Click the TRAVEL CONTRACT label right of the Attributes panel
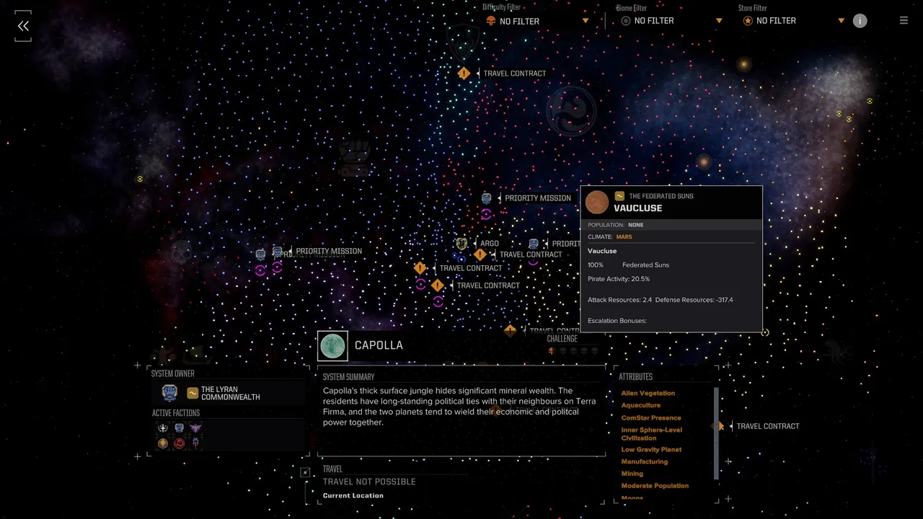This screenshot has height=519, width=923. (x=768, y=426)
